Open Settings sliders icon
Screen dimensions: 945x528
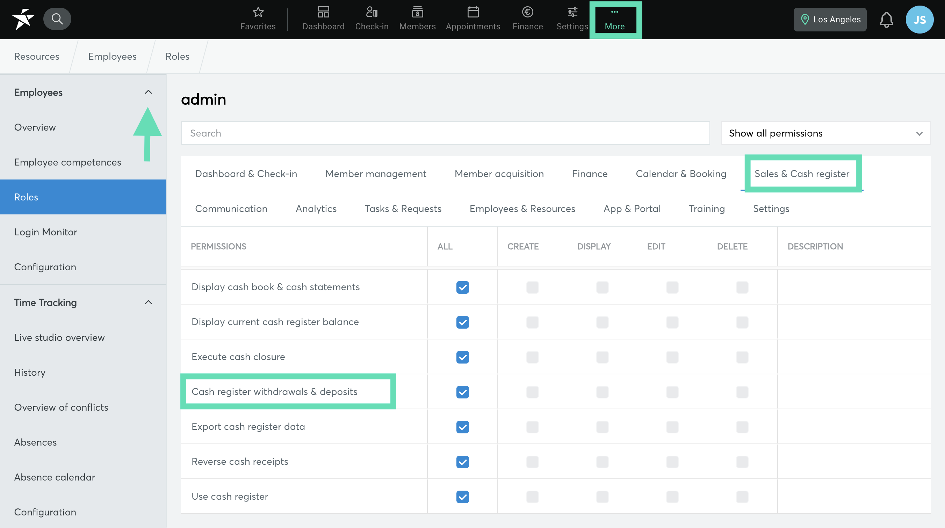[572, 19]
